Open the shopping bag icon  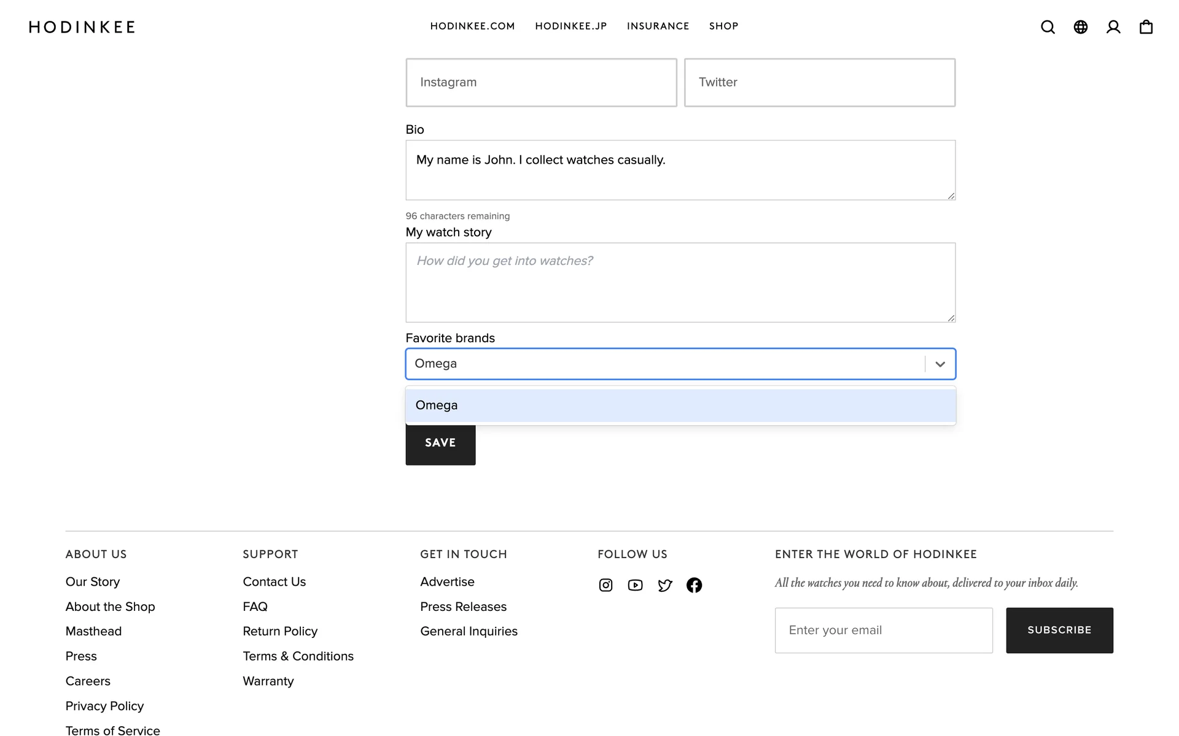point(1146,27)
